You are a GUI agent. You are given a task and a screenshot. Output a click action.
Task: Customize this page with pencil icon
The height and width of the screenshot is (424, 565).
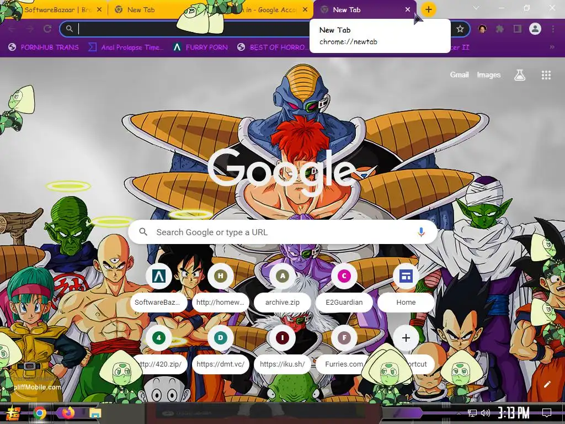click(547, 384)
